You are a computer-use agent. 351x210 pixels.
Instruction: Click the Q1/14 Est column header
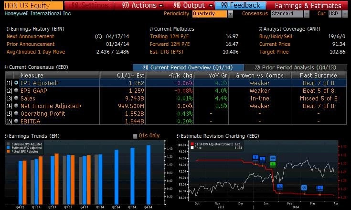click(x=123, y=75)
